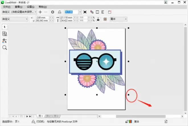Click the document icon at status bar right
The height and width of the screenshot is (126, 188).
[x=166, y=121]
